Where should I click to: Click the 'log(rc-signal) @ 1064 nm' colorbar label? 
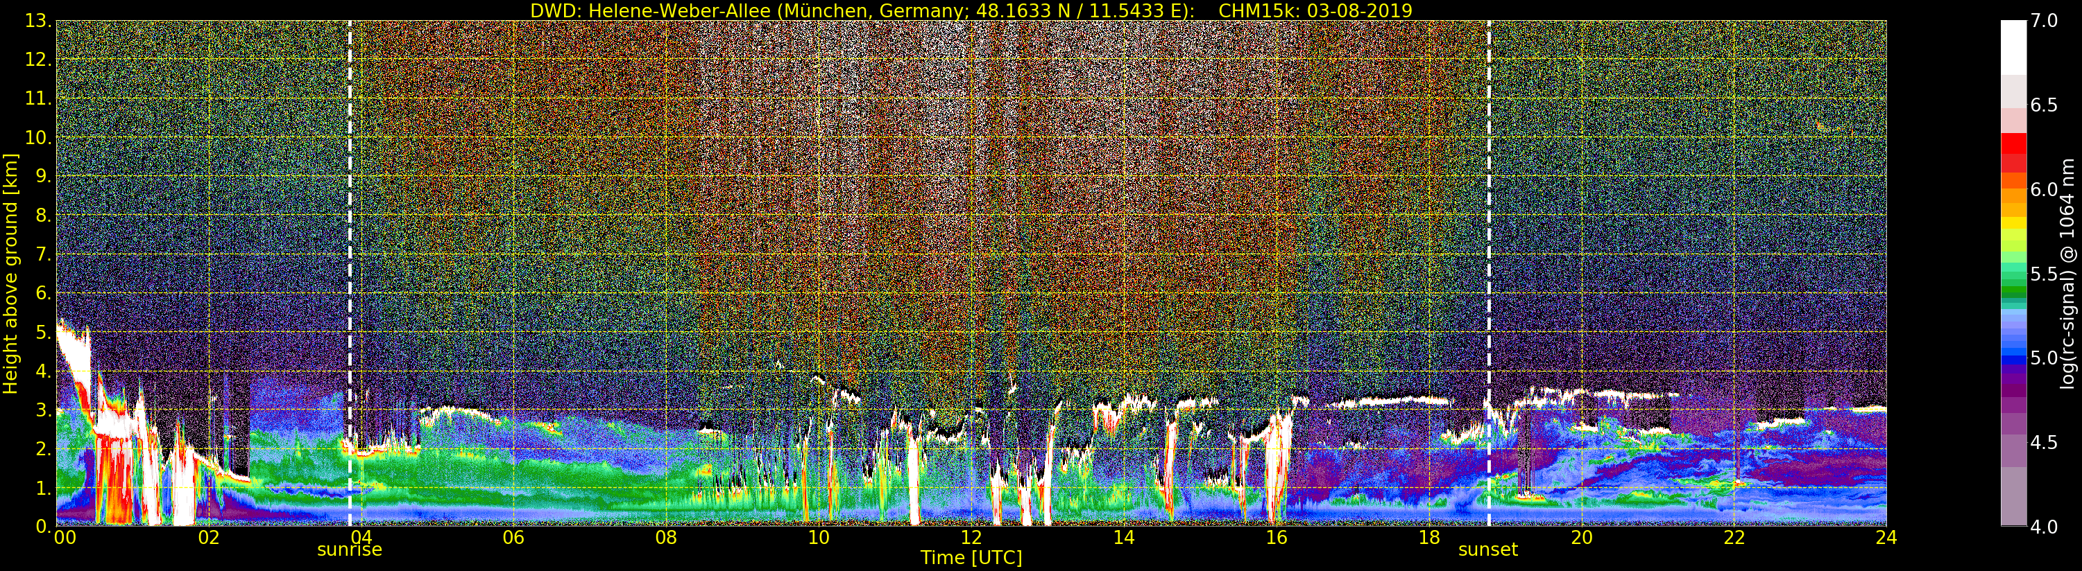(x=2067, y=274)
